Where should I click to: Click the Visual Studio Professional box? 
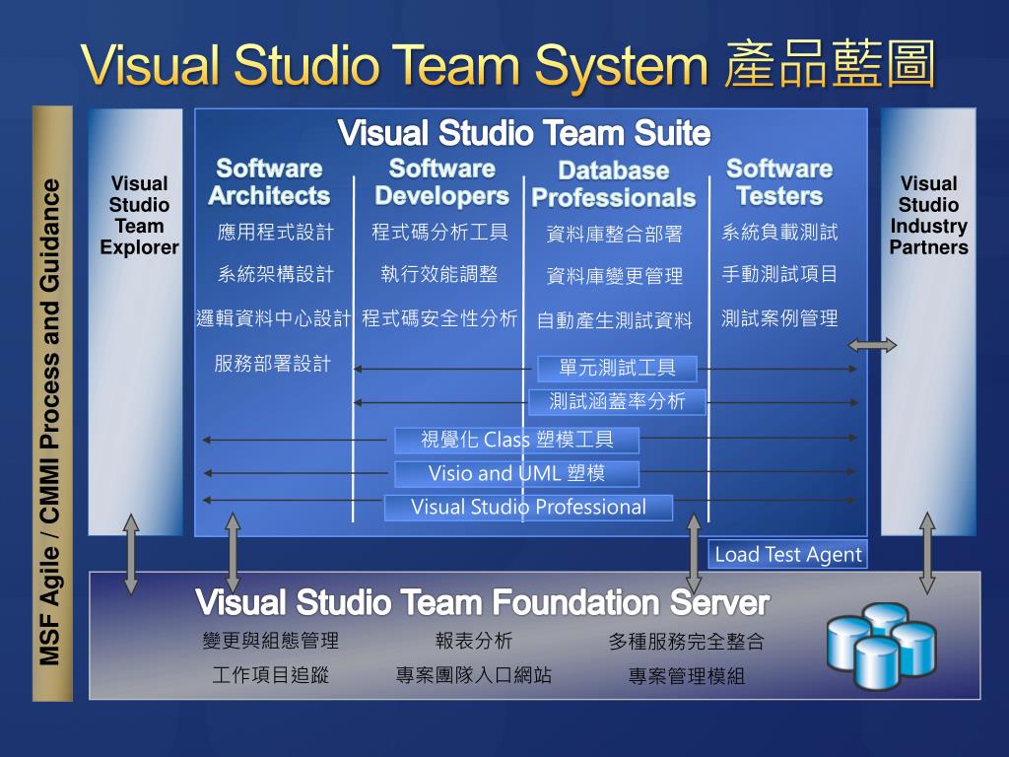pyautogui.click(x=528, y=508)
